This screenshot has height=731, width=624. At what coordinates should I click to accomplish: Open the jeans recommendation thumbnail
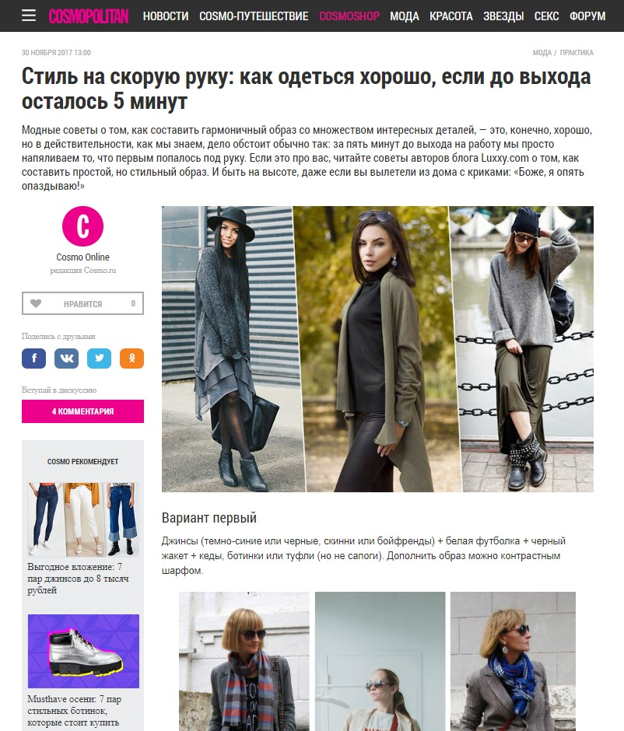[83, 519]
